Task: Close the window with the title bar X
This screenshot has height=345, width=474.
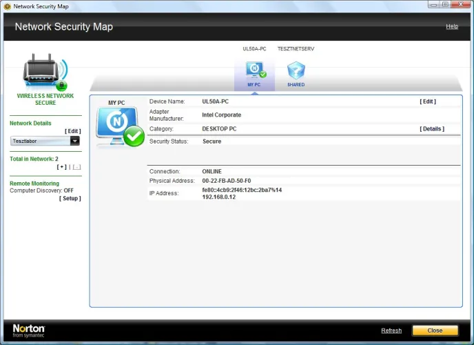Action: 461,4
